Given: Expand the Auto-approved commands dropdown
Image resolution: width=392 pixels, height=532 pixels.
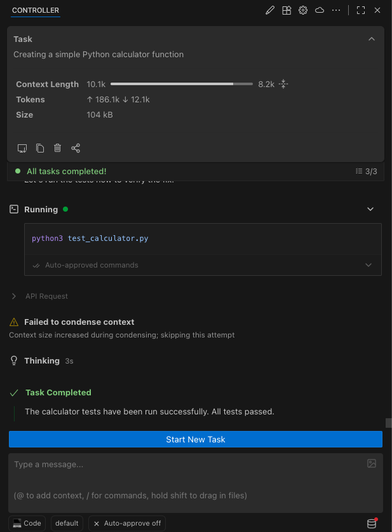Looking at the screenshot, I should [368, 265].
